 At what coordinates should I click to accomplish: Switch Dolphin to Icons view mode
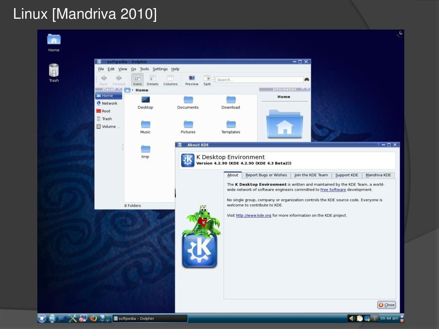tap(137, 80)
